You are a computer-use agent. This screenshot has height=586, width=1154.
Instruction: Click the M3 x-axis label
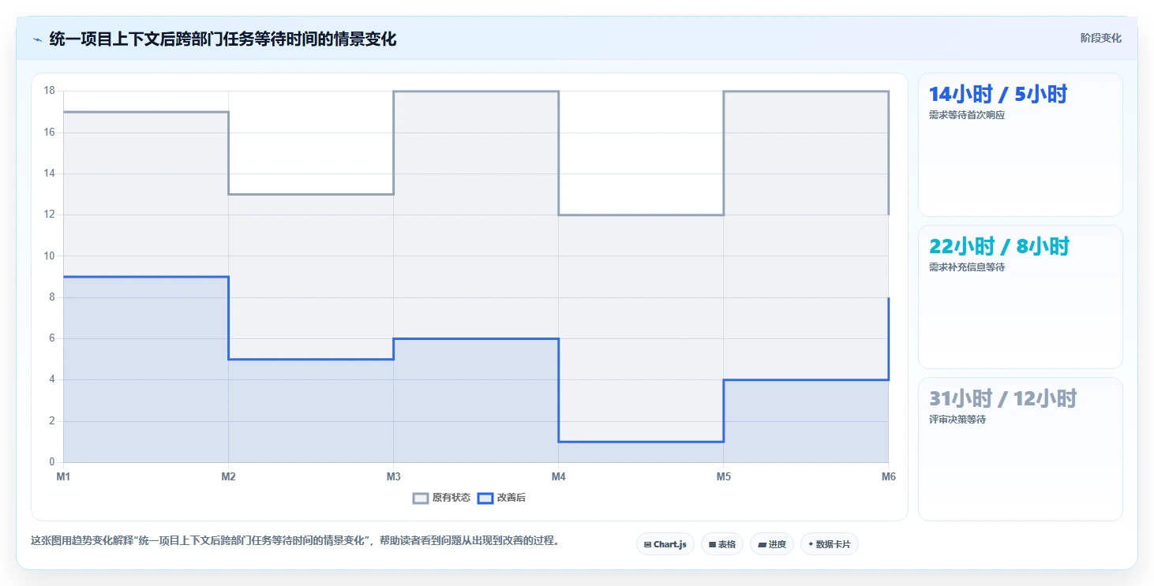[x=393, y=476]
